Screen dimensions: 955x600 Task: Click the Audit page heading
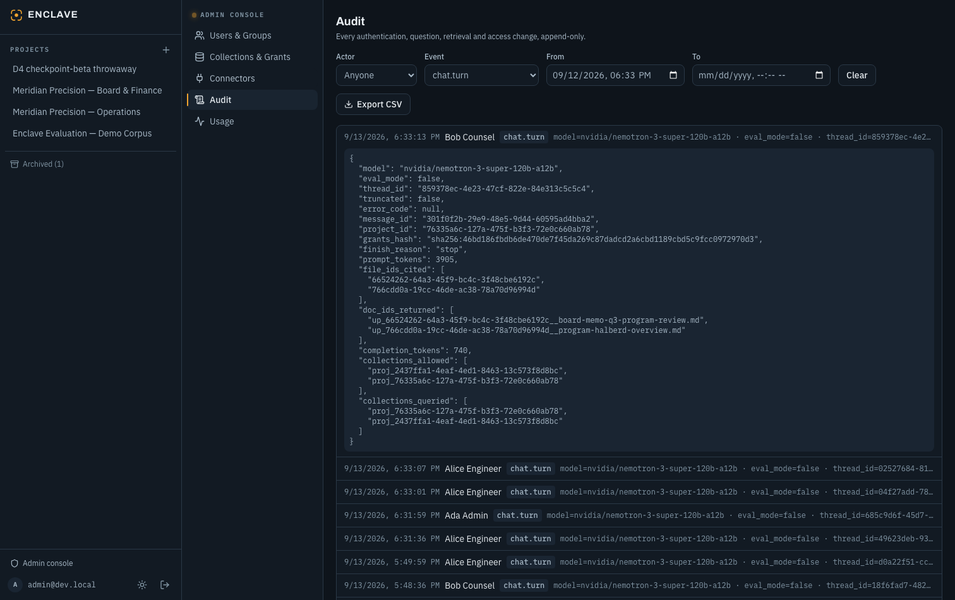pyautogui.click(x=351, y=21)
